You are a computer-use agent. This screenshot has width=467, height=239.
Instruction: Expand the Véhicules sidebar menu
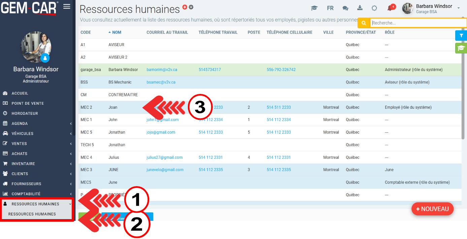coord(37,134)
